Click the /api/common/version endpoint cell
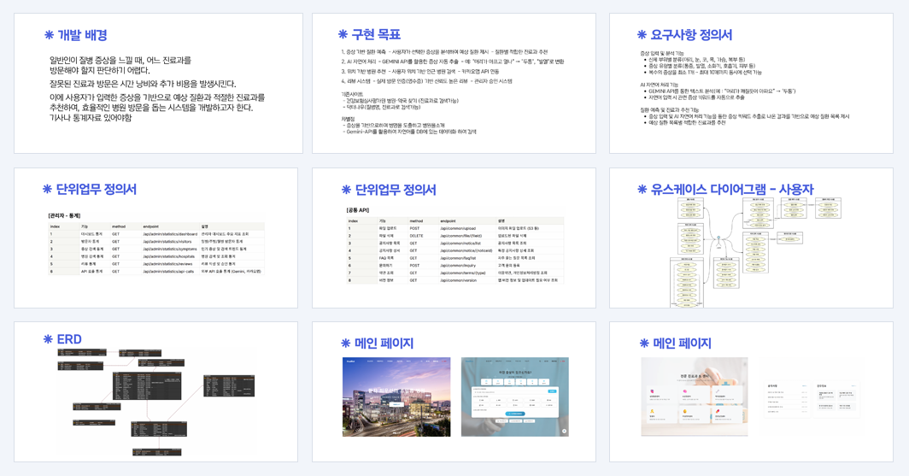Image resolution: width=909 pixels, height=476 pixels. click(x=458, y=280)
